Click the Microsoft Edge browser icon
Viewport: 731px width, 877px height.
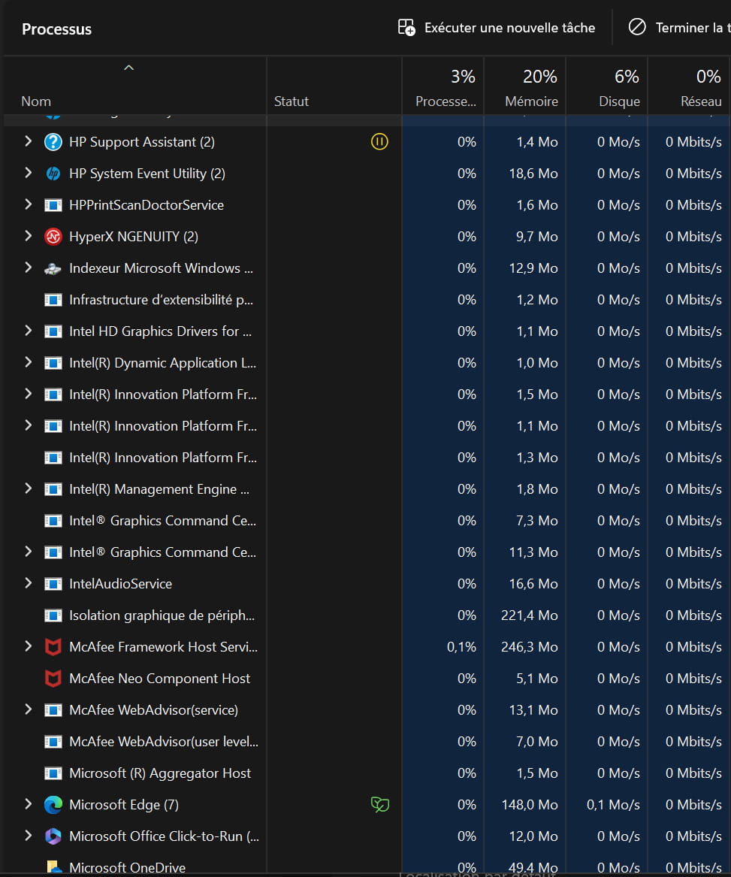point(53,805)
